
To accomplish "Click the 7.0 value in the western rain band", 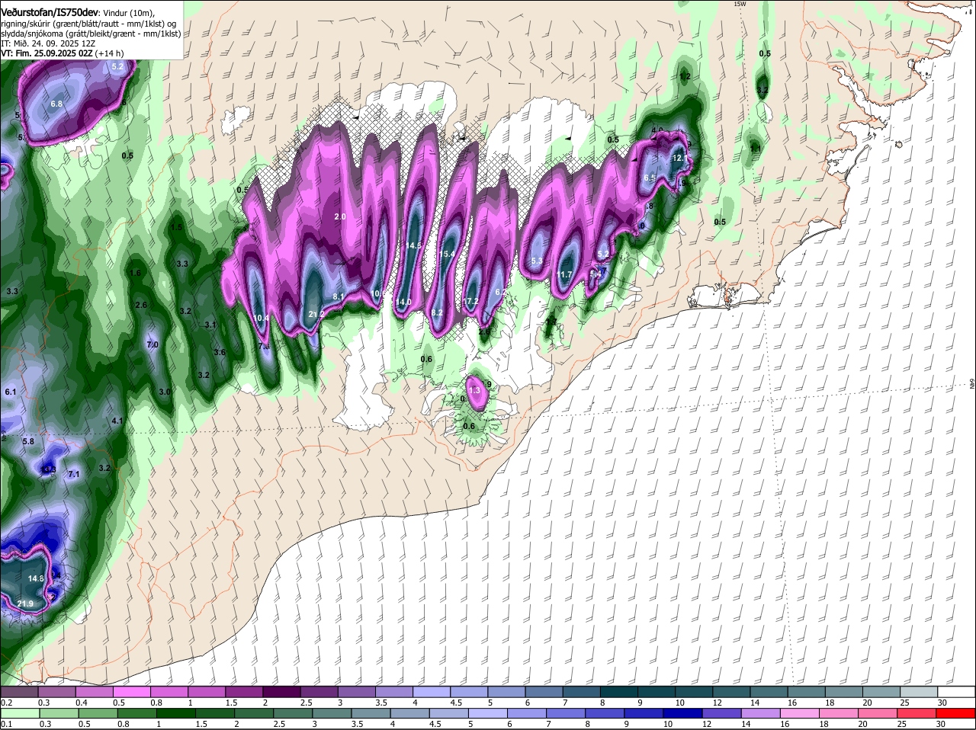I will click(152, 345).
